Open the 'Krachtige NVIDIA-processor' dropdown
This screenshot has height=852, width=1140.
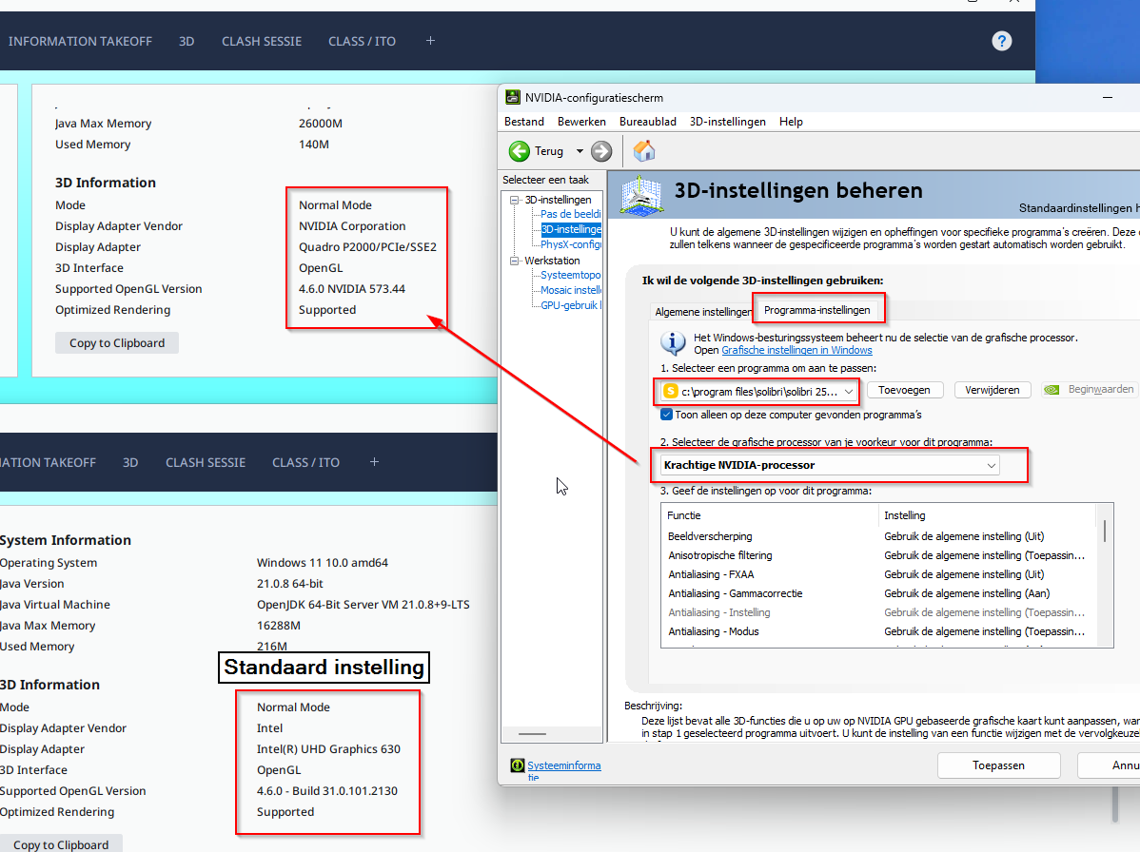point(831,465)
